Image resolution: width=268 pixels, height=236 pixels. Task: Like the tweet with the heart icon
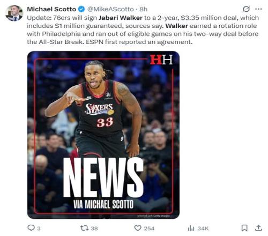coord(138,228)
